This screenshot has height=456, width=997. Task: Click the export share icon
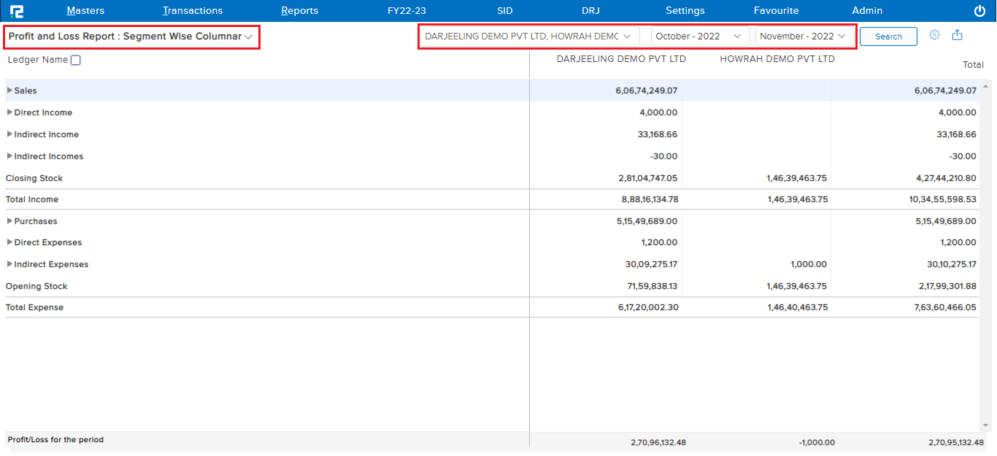958,35
